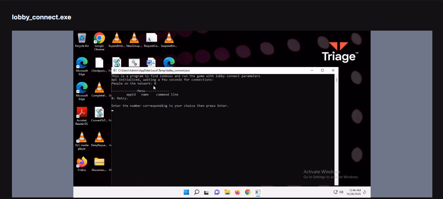The width and height of the screenshot is (443, 199).
Task: Click the lobby_connect.exe console title bar icon
Action: pyautogui.click(x=114, y=70)
